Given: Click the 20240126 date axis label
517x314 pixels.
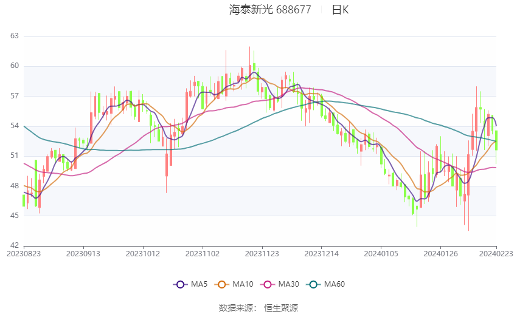Looking at the screenshot, I should pyautogui.click(x=441, y=254).
